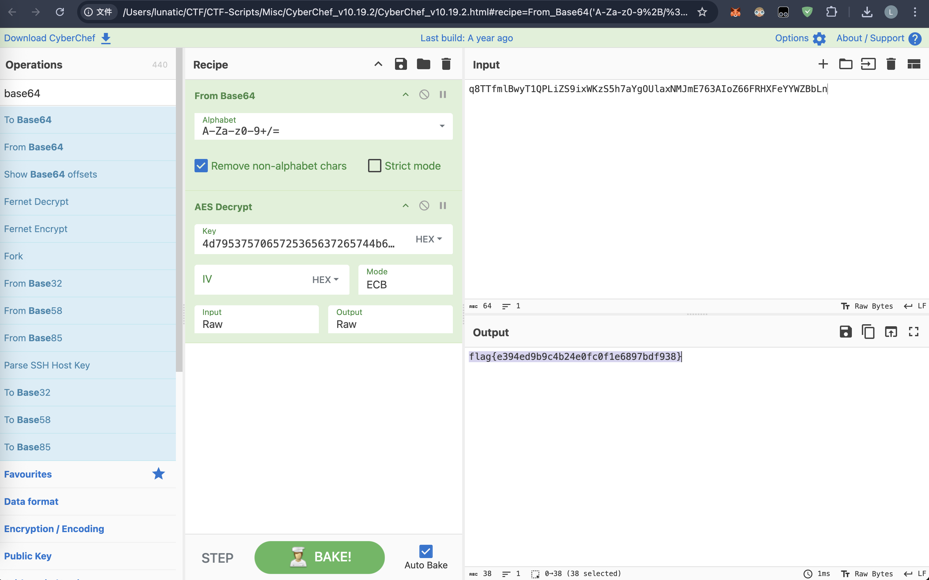
Task: Clear input and output with trash icon
Action: point(891,64)
